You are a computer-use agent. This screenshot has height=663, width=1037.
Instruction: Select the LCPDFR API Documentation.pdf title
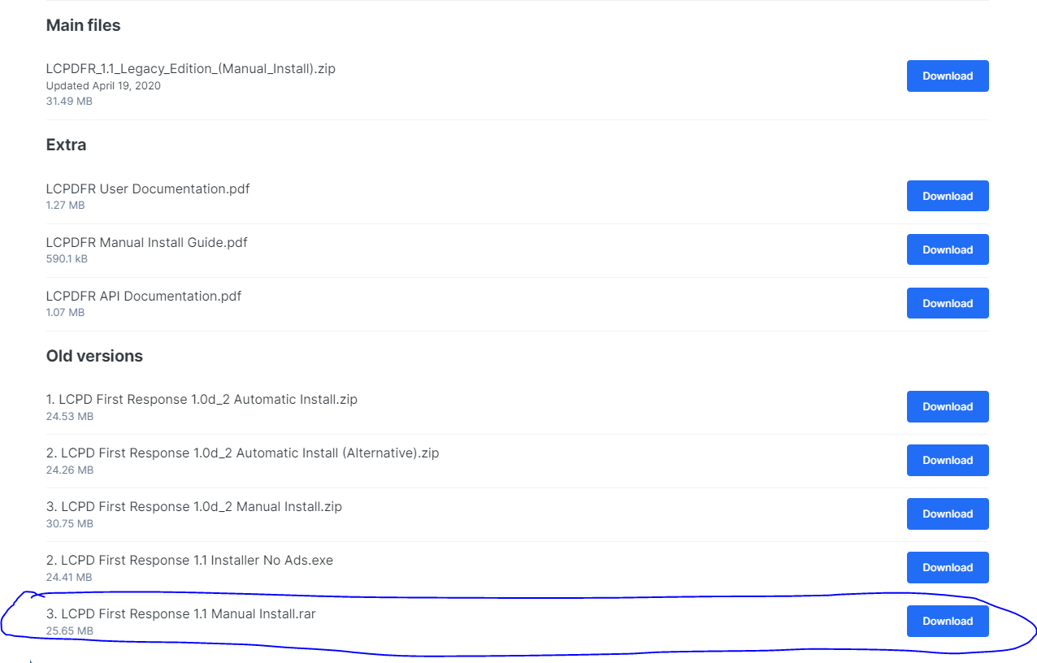tap(144, 296)
